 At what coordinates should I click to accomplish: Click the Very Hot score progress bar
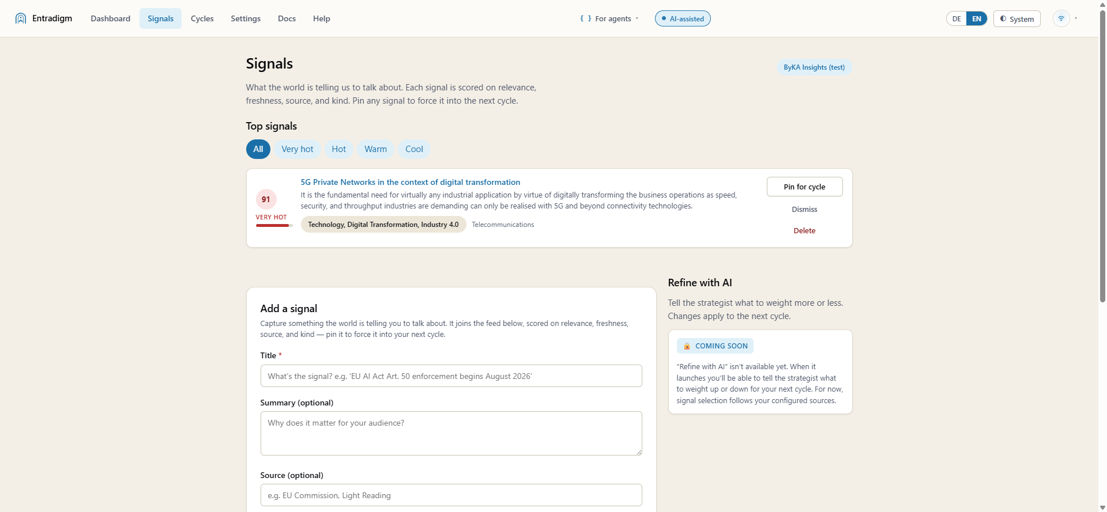pyautogui.click(x=274, y=226)
